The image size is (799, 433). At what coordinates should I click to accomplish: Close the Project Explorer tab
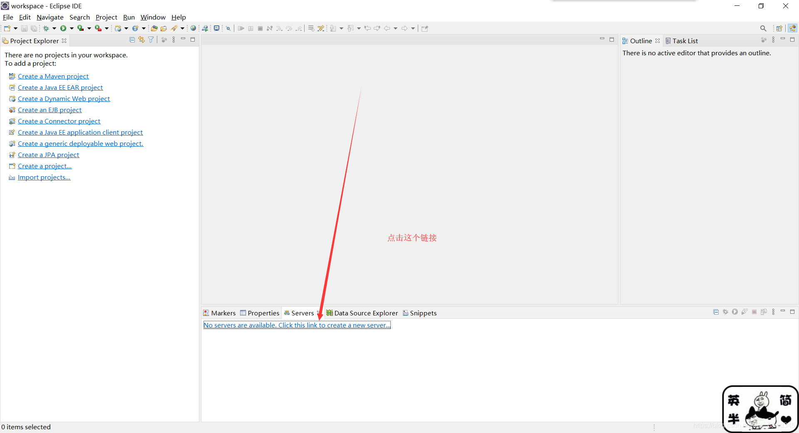click(x=64, y=41)
